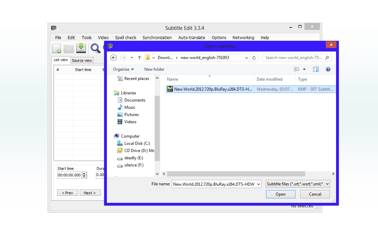Click the Open button

[x=281, y=194]
